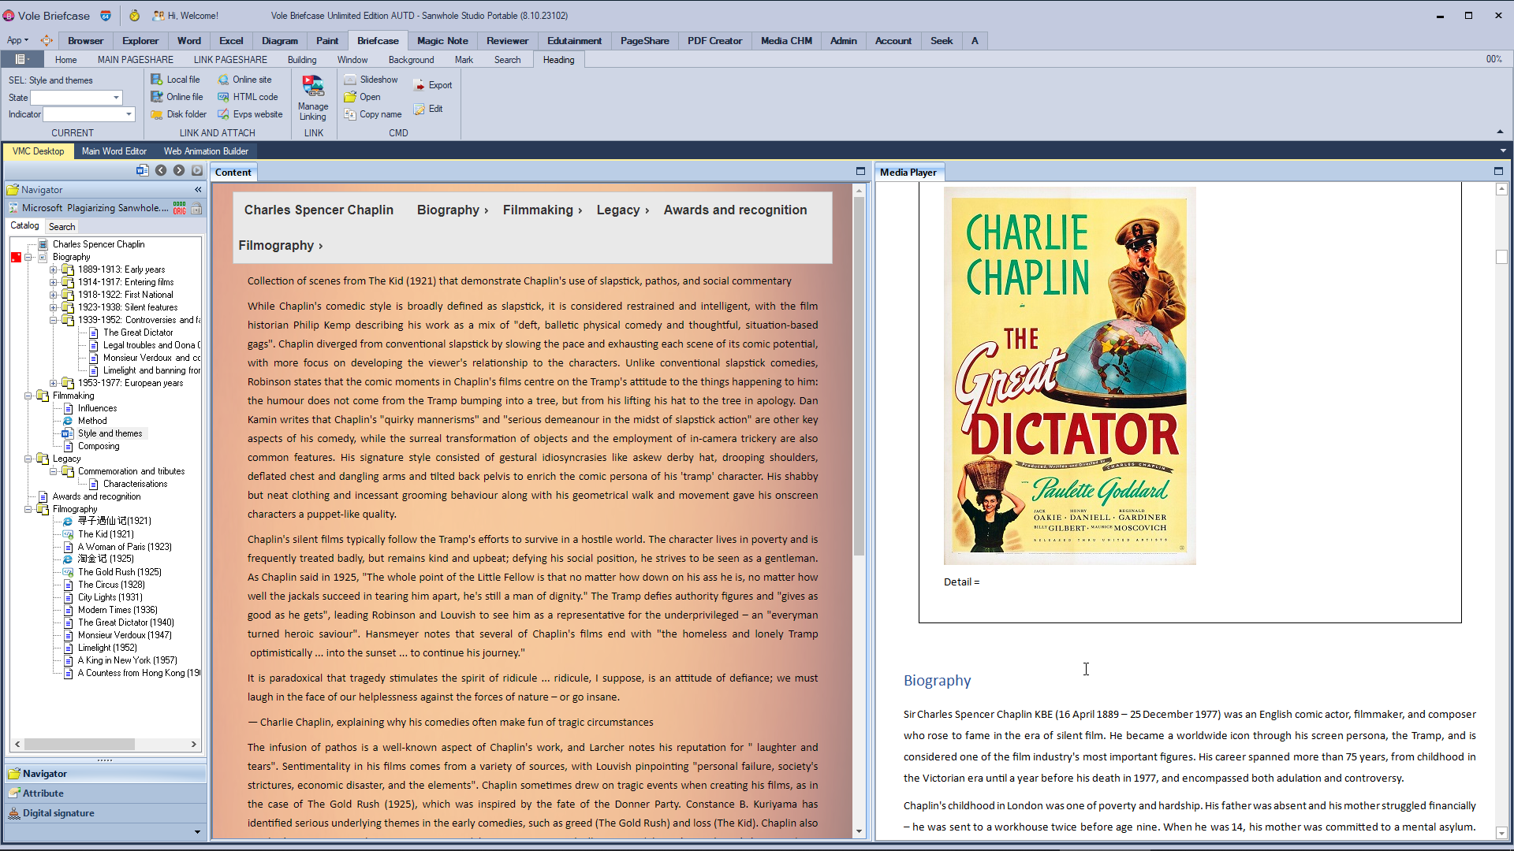Click the stopwatch icon in title bar
Screen dimensions: 1514x851
(x=134, y=15)
